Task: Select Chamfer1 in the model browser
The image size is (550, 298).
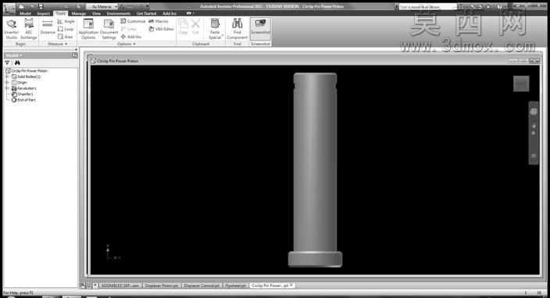Action: pos(23,94)
